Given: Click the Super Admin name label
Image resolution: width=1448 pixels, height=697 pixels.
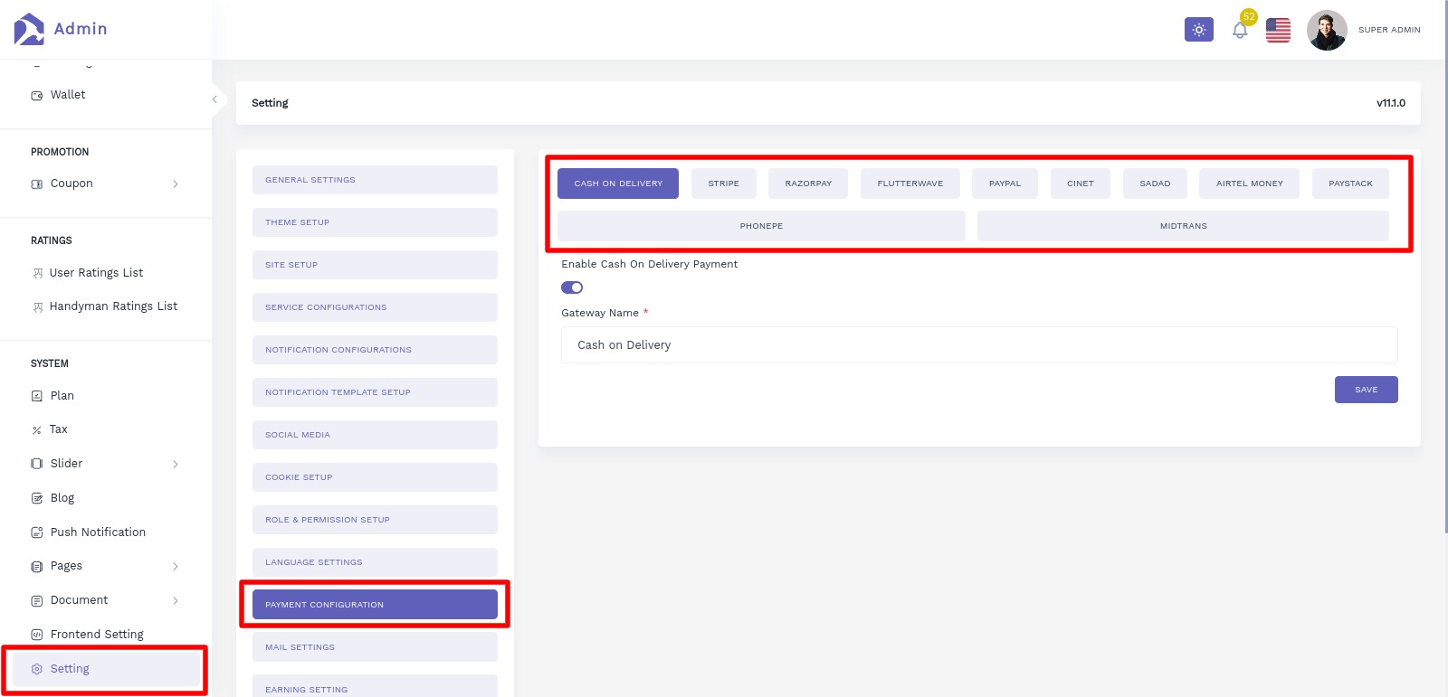Looking at the screenshot, I should [x=1389, y=30].
